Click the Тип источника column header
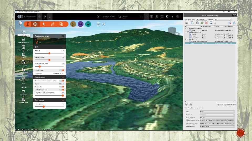252x141 pixels. (207, 27)
